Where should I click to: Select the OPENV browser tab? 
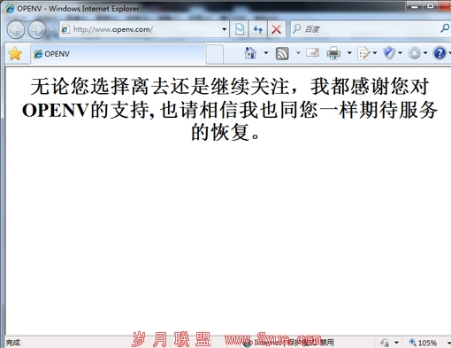[118, 54]
